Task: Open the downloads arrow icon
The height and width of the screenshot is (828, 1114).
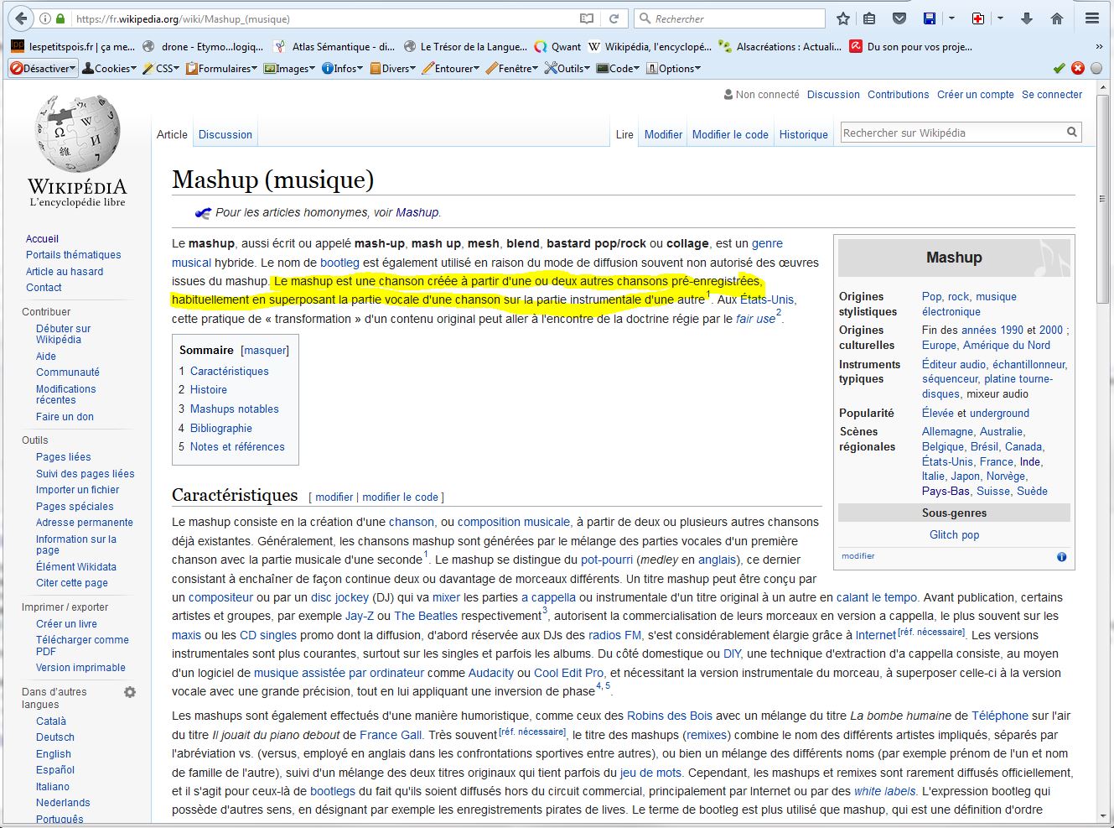Action: tap(1027, 18)
